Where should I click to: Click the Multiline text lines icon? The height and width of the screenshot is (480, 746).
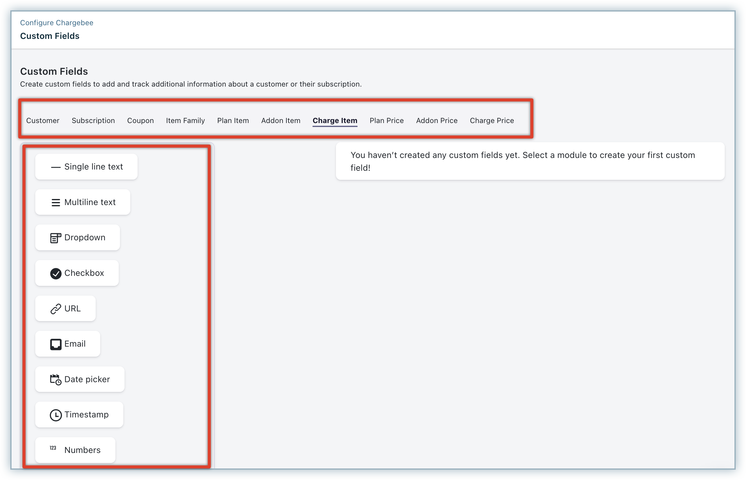pos(56,203)
